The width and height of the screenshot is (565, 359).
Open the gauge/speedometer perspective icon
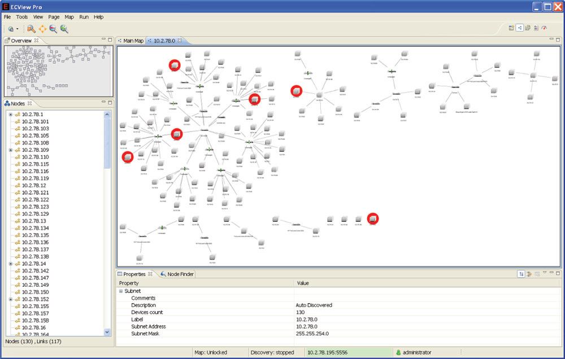[x=544, y=28]
